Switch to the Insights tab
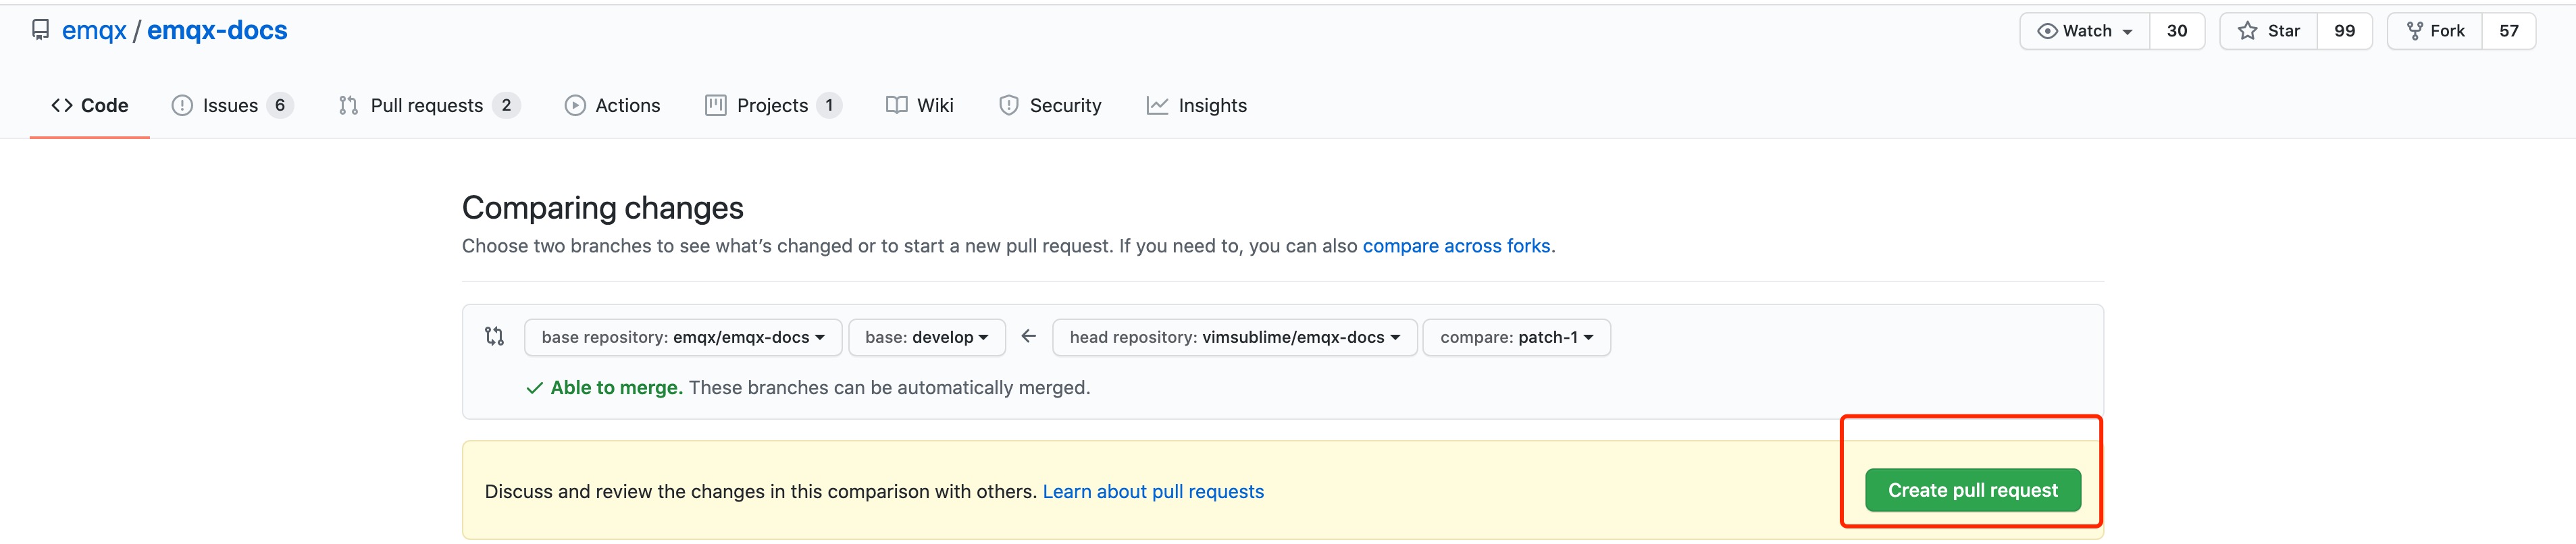 click(x=1197, y=105)
